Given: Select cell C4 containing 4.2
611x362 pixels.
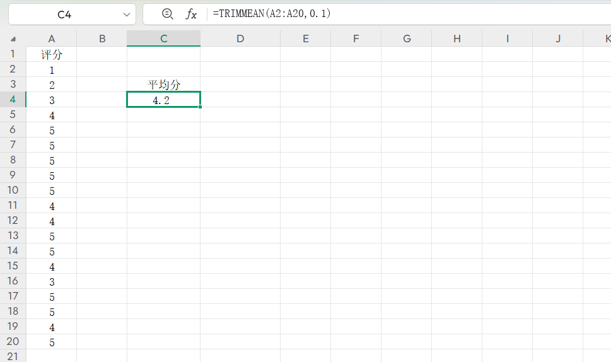Looking at the screenshot, I should tap(163, 100).
